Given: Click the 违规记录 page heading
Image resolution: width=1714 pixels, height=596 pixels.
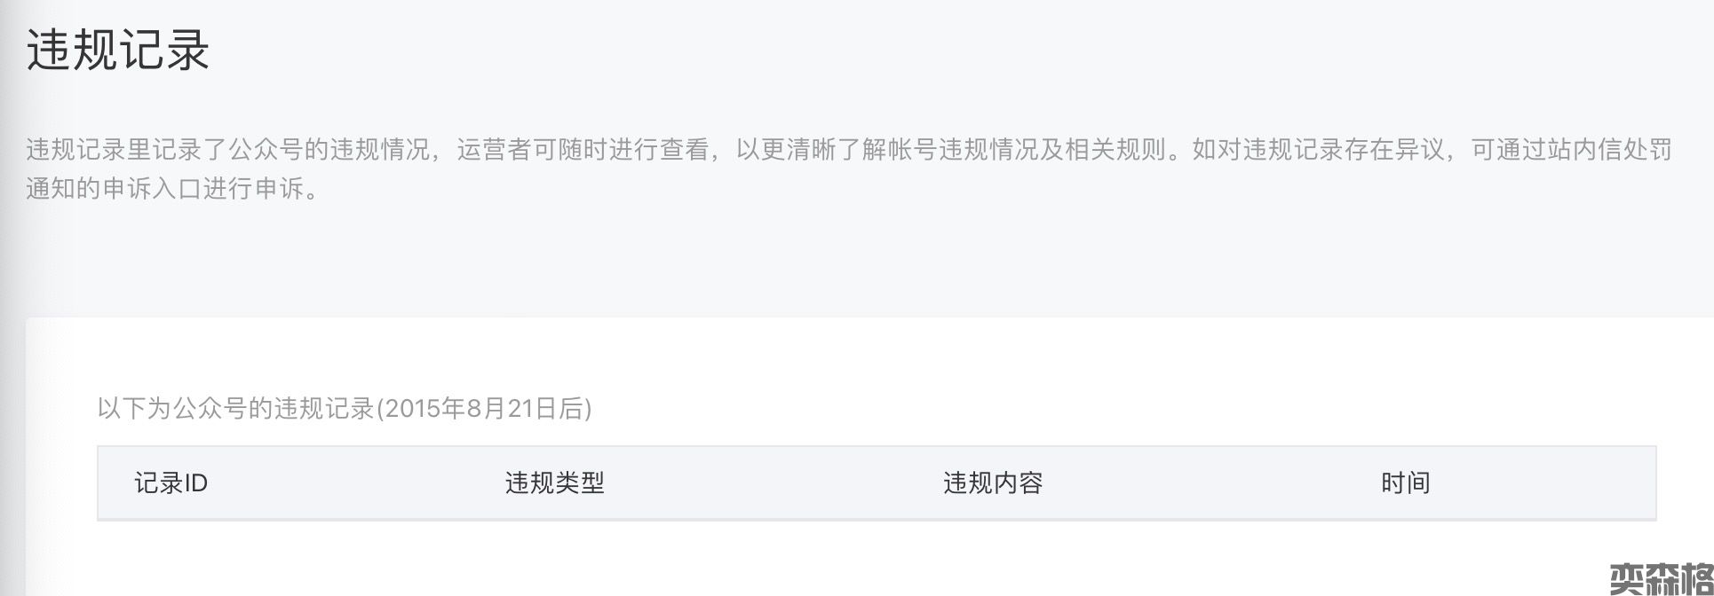Looking at the screenshot, I should [x=118, y=50].
